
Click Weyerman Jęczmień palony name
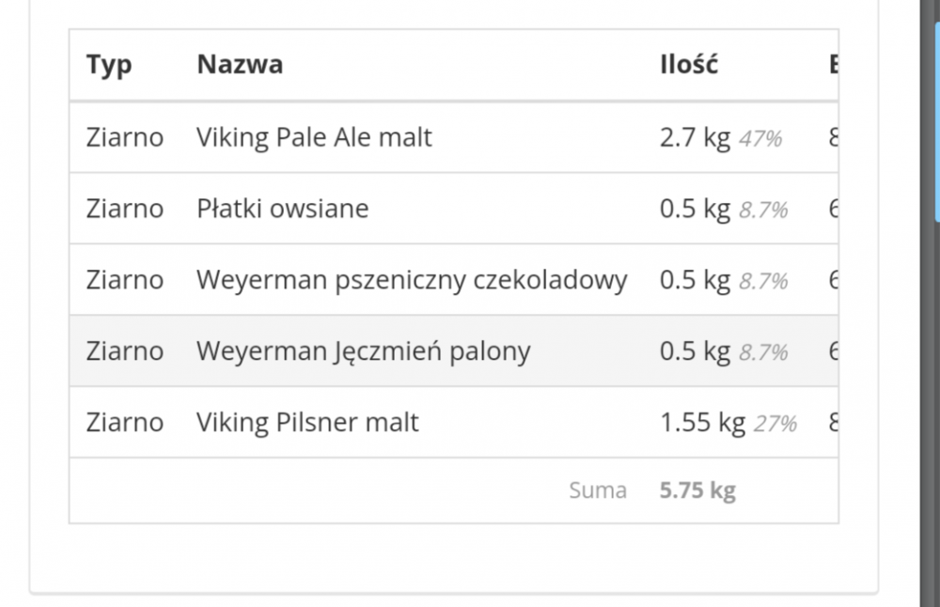pyautogui.click(x=363, y=351)
